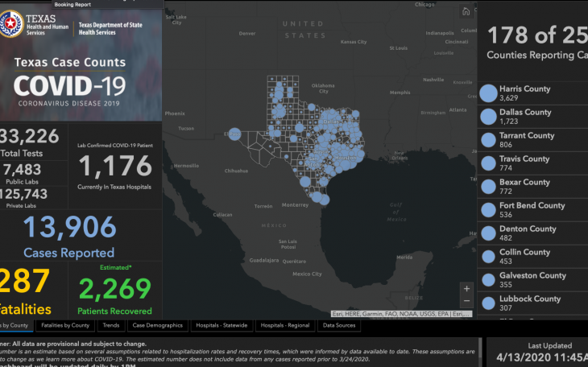The width and height of the screenshot is (588, 367).
Task: Open the Trends tab
Action: click(110, 325)
